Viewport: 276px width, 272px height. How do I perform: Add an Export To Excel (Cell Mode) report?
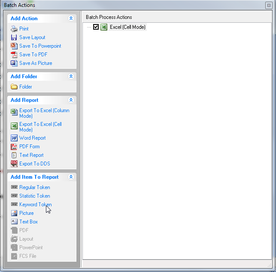[x=40, y=127]
